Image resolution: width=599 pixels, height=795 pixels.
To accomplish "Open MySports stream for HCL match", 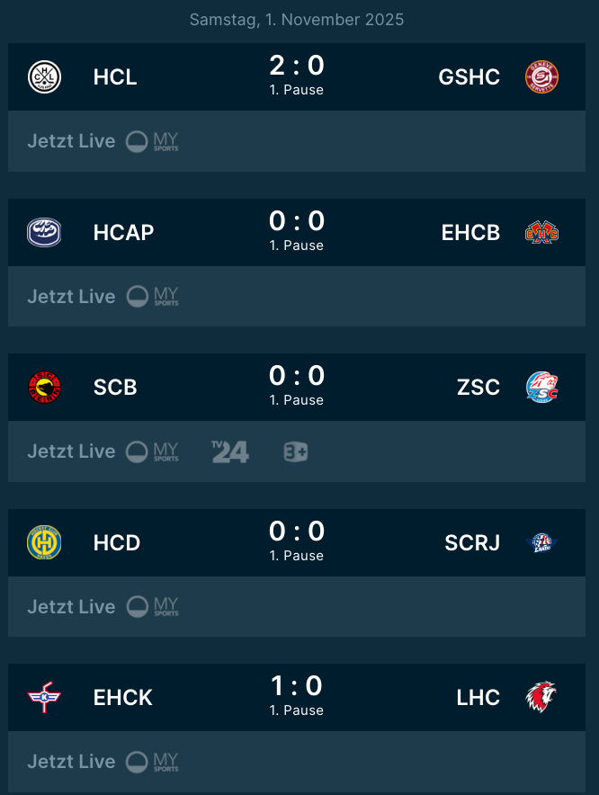I will (152, 141).
